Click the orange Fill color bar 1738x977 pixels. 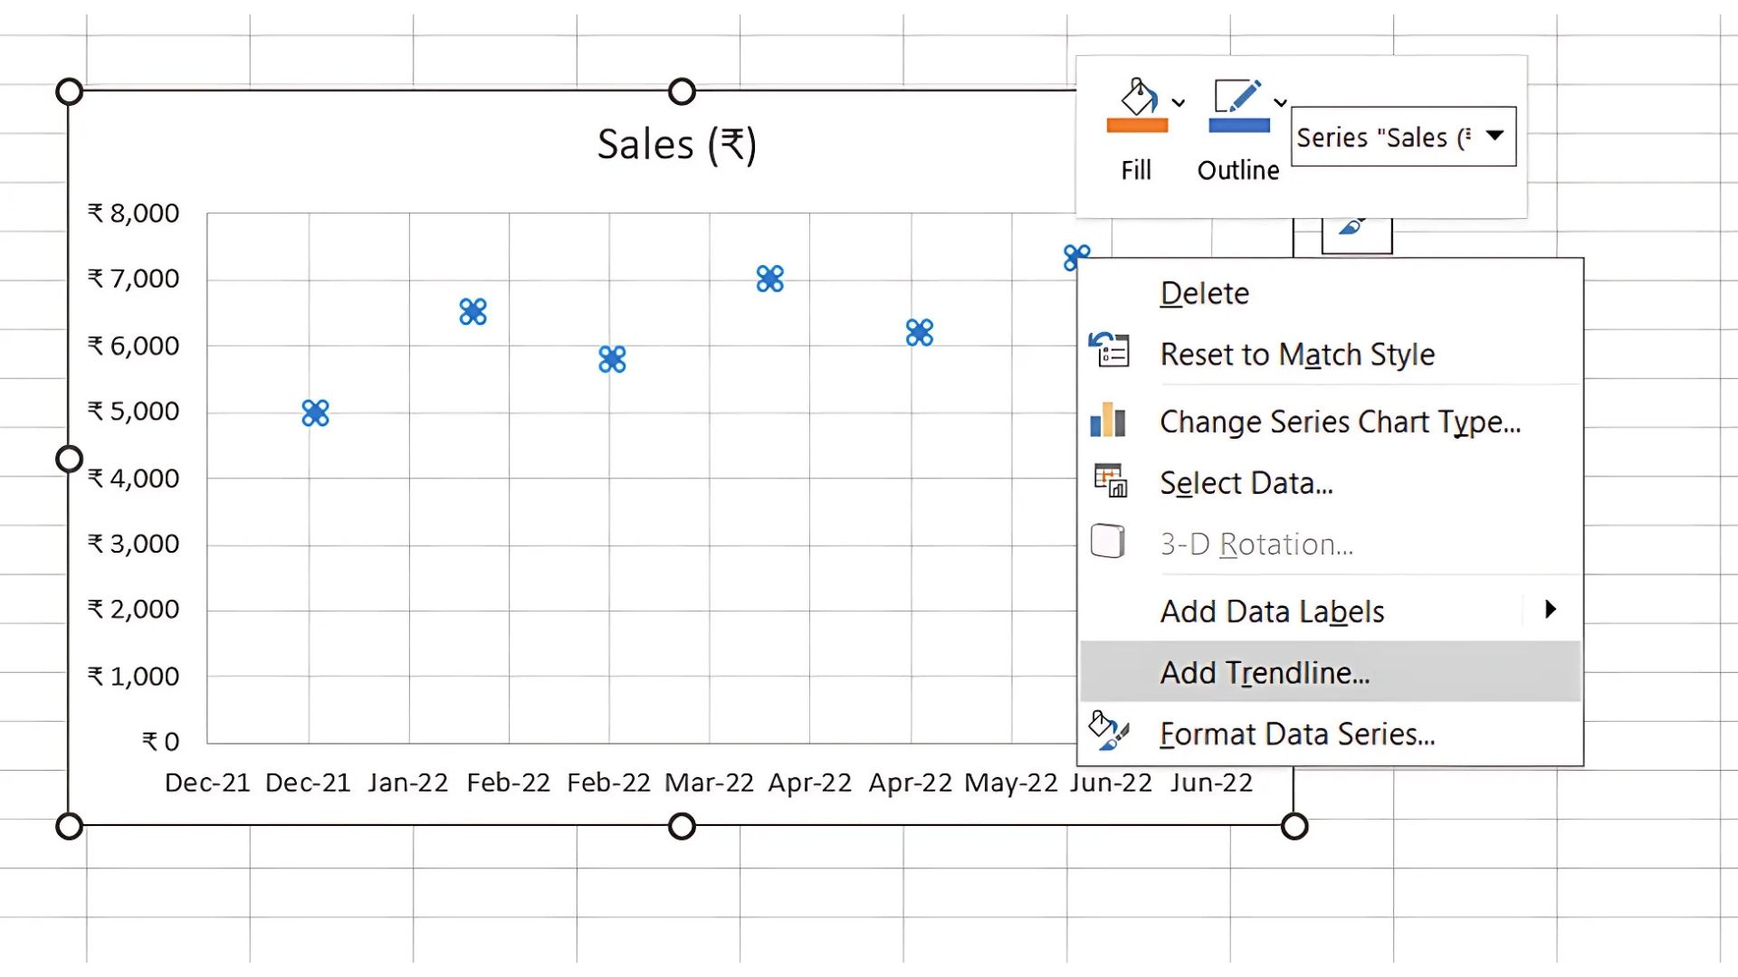1137,126
